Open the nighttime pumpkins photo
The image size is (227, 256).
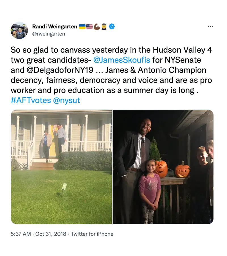tap(163, 167)
